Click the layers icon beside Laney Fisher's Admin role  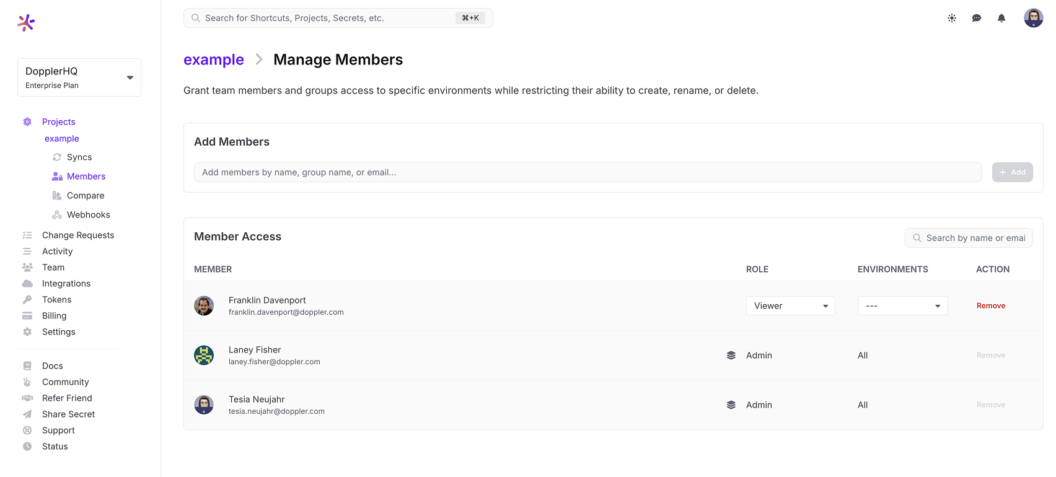pyautogui.click(x=731, y=356)
